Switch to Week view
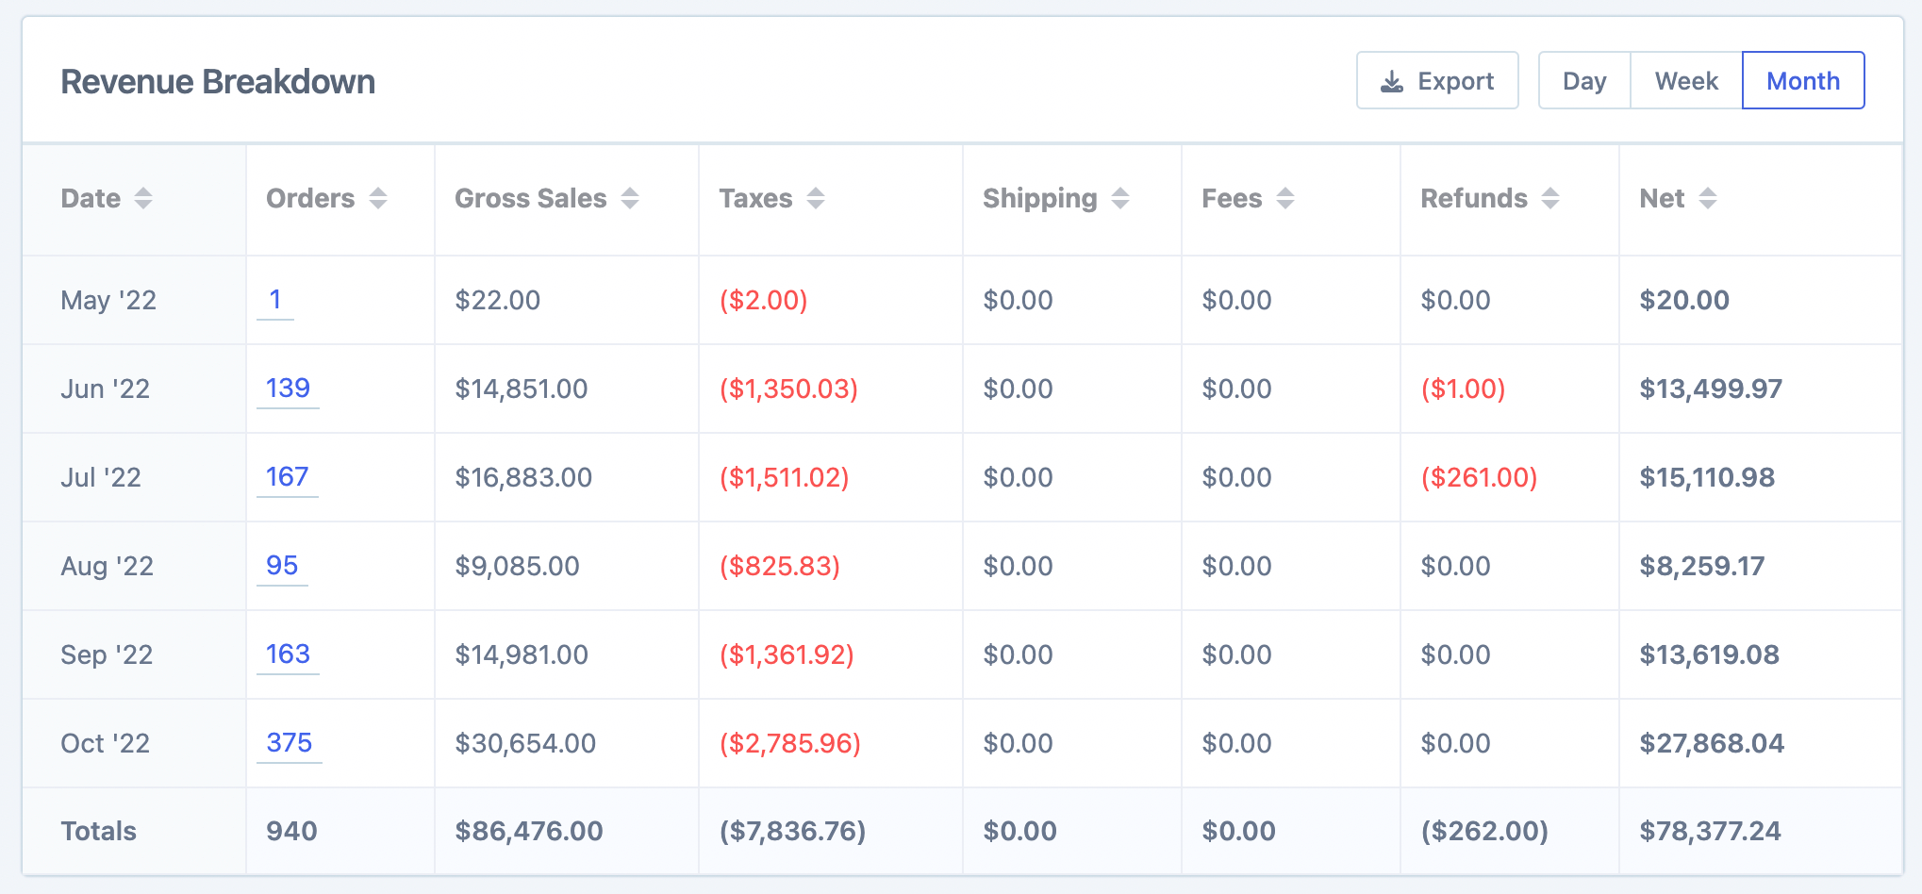This screenshot has height=894, width=1922. pyautogui.click(x=1685, y=80)
